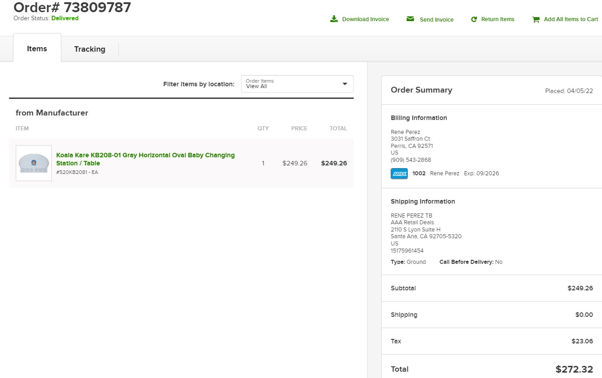Click billing city Perris, CA 92571

pos(412,146)
